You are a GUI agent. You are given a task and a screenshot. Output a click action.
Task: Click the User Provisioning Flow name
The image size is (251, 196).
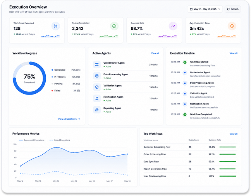(155, 176)
